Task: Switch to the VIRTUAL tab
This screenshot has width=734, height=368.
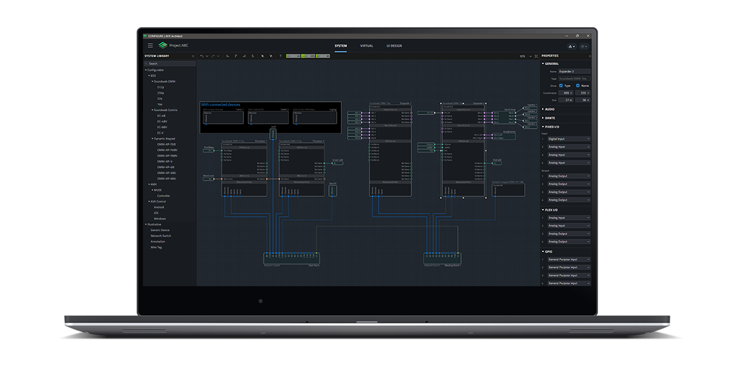Action: point(366,46)
